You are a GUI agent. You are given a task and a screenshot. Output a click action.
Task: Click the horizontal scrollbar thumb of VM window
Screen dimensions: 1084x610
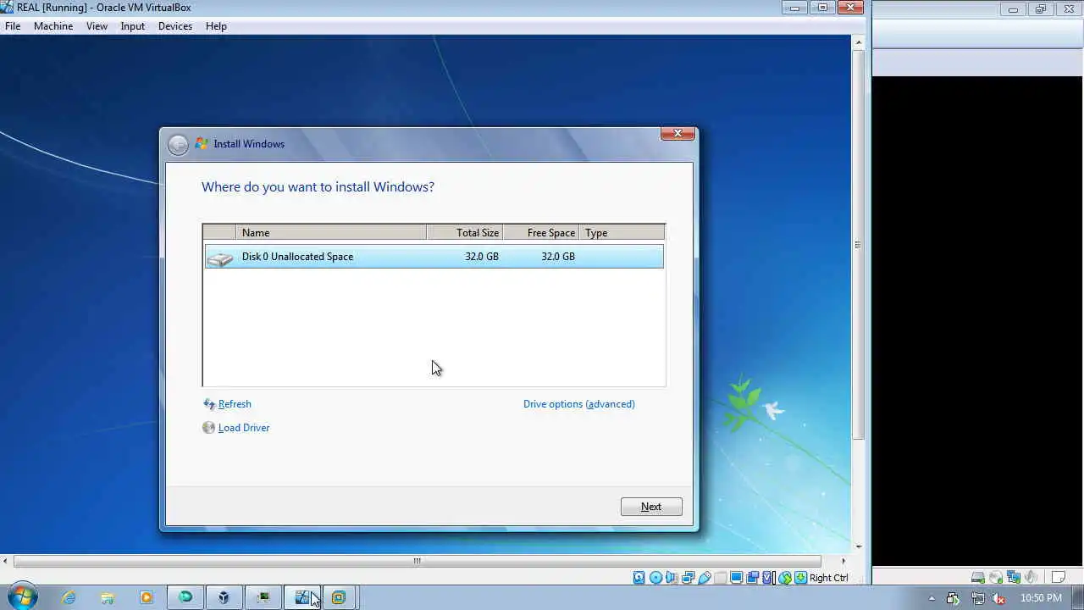[417, 561]
